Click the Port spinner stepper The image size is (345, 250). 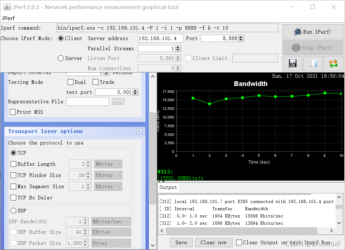click(x=241, y=38)
